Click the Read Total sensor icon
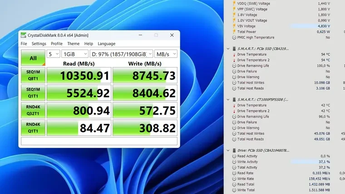This screenshot has height=194, width=345. point(234,184)
